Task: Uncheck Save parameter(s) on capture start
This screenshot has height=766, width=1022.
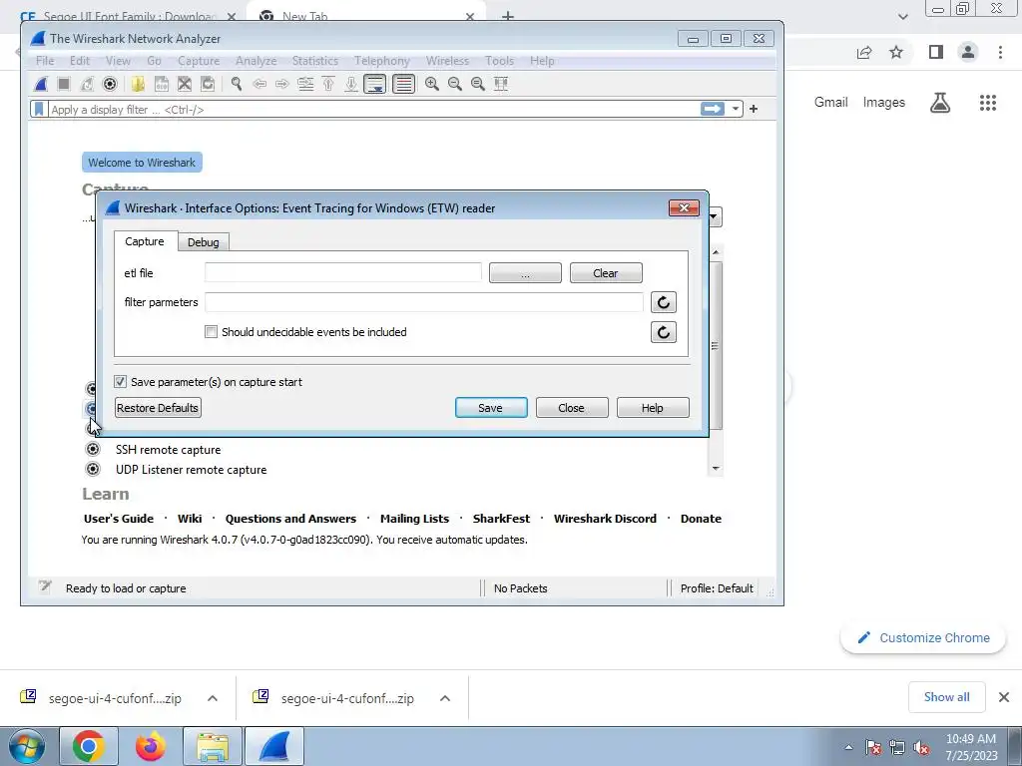Action: 121,382
